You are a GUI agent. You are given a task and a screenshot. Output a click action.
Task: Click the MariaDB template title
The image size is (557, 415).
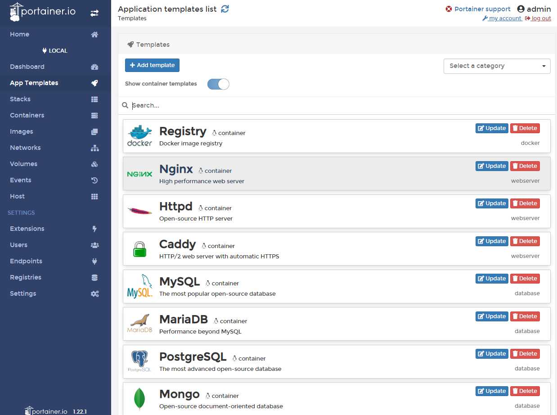184,320
